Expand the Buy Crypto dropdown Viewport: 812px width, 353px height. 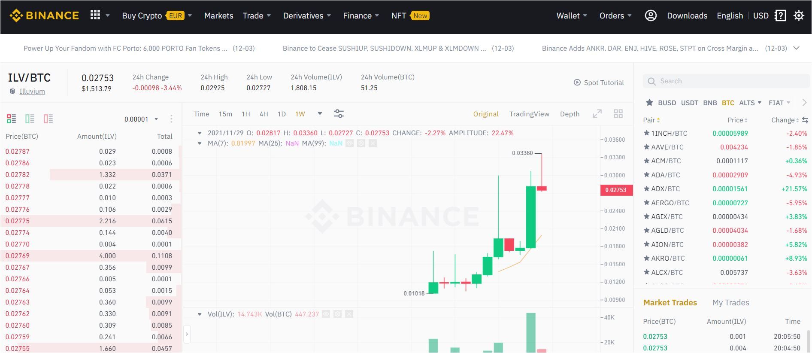coord(190,15)
